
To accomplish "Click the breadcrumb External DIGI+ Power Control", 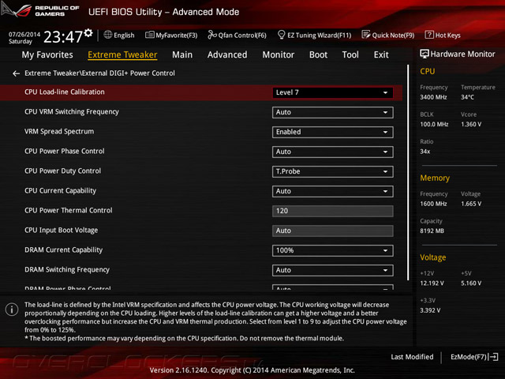I will tap(129, 73).
